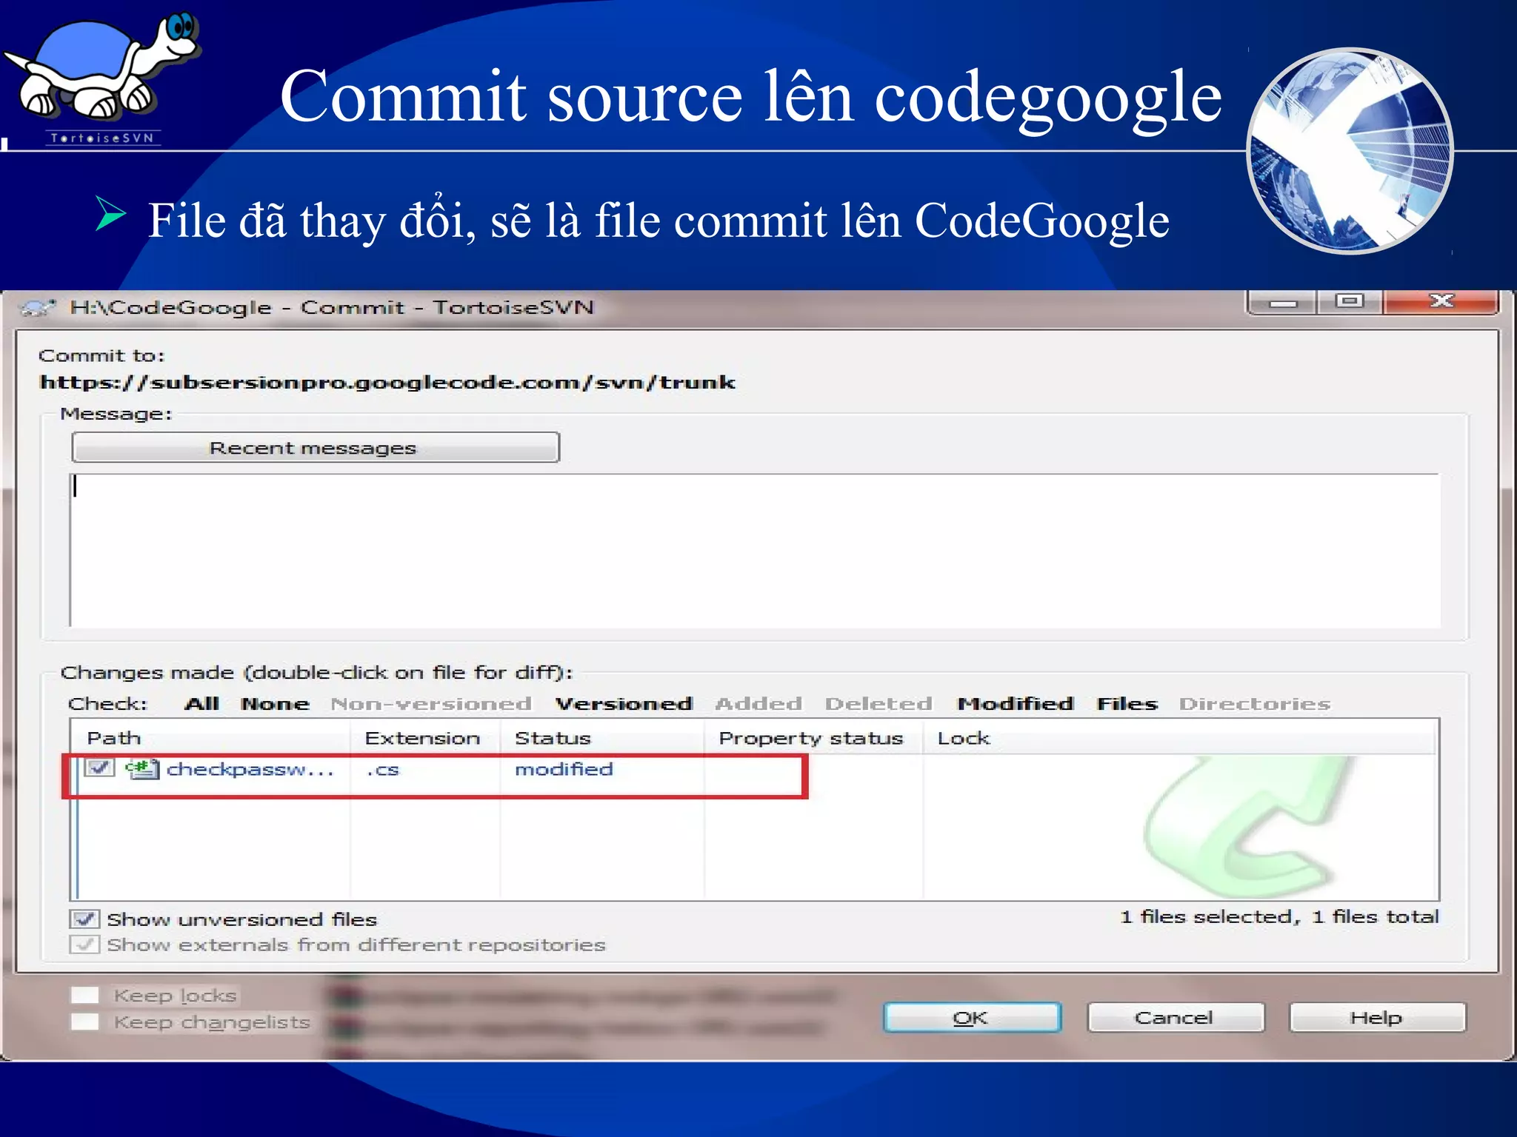The width and height of the screenshot is (1517, 1137).
Task: Check Files link in Check row
Action: (1127, 703)
